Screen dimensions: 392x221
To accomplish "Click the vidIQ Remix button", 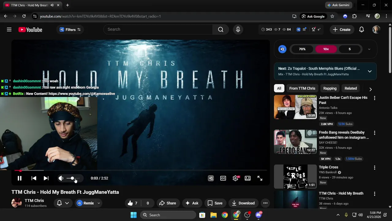I will pos(85,203).
